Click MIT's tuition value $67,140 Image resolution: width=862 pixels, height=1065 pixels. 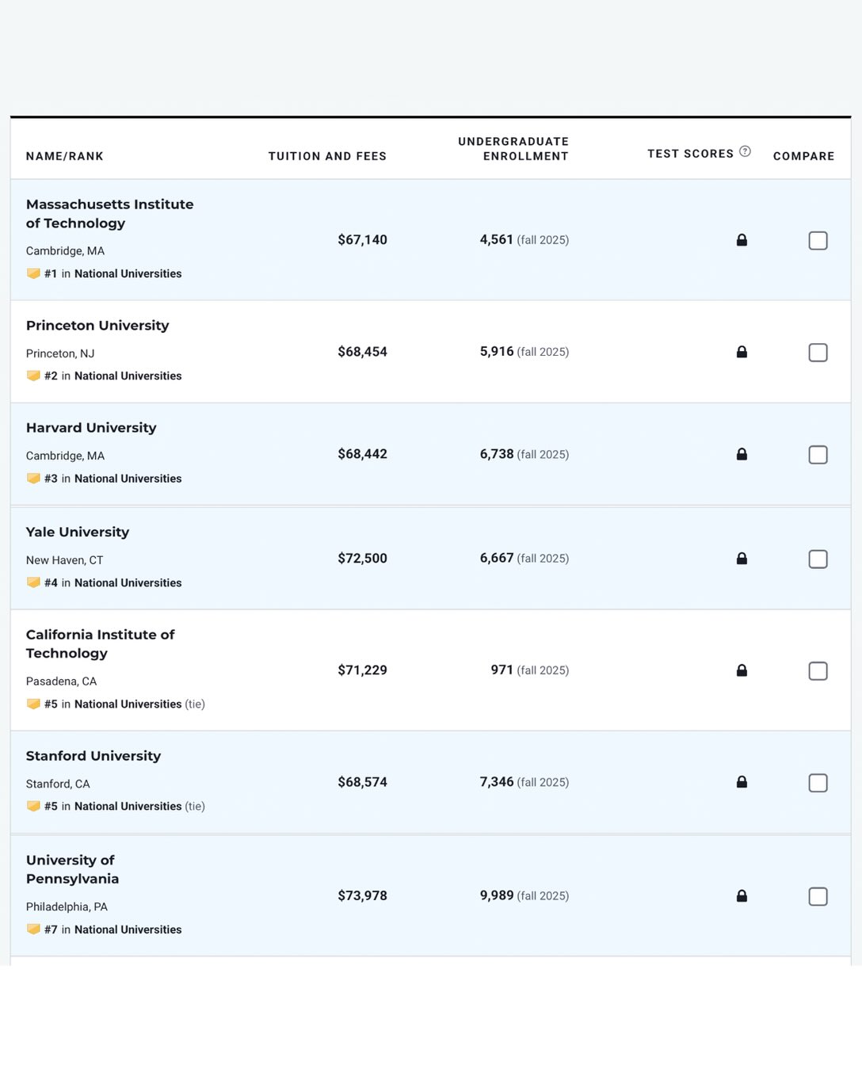362,240
